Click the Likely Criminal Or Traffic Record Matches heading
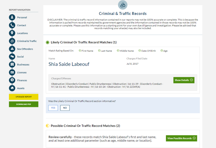The height and width of the screenshot is (148, 216). (84, 42)
